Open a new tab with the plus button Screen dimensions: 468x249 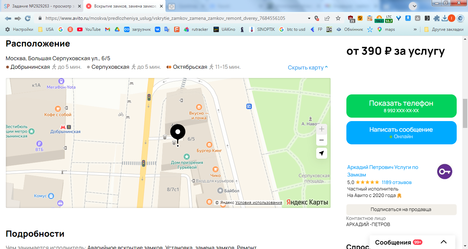171,6
